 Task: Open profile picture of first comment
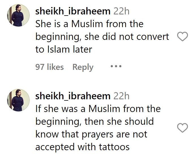click(18, 15)
